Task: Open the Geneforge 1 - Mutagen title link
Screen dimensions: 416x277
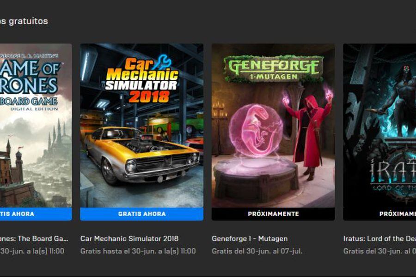Action: (x=250, y=239)
